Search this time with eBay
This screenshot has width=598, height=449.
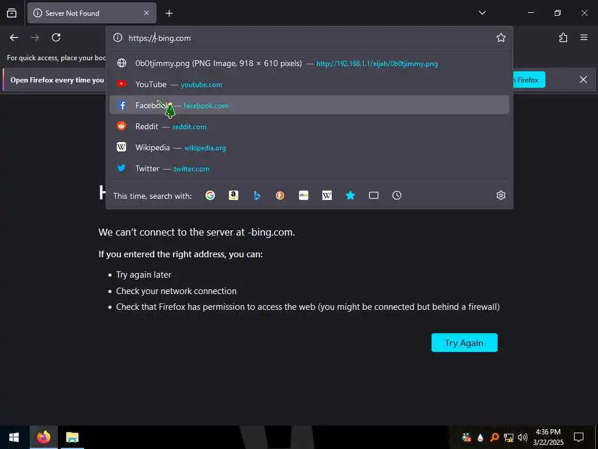click(304, 195)
